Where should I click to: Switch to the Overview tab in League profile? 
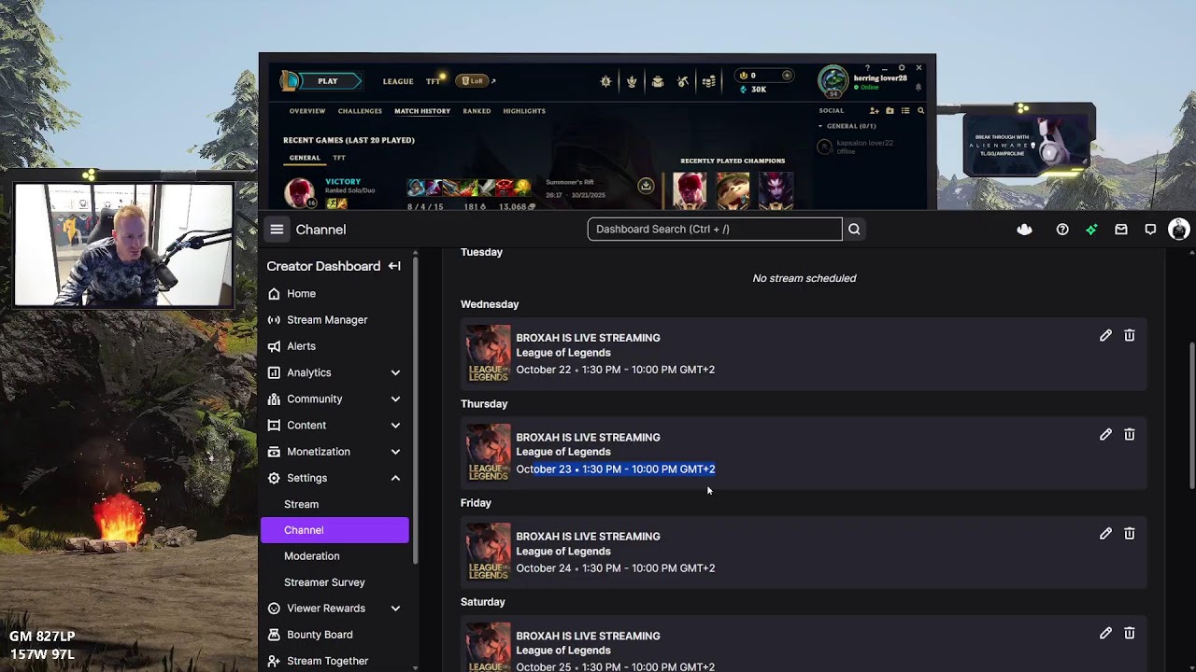click(307, 111)
